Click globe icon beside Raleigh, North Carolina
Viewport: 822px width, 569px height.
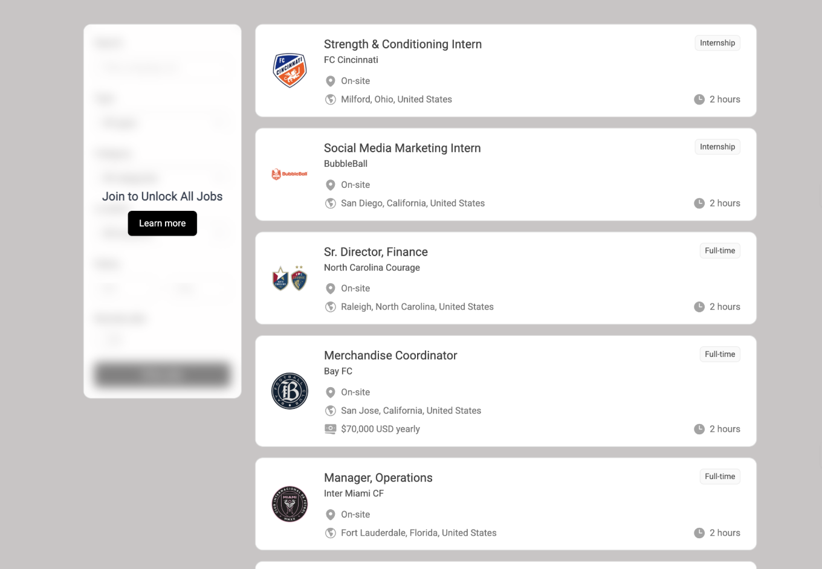click(331, 307)
